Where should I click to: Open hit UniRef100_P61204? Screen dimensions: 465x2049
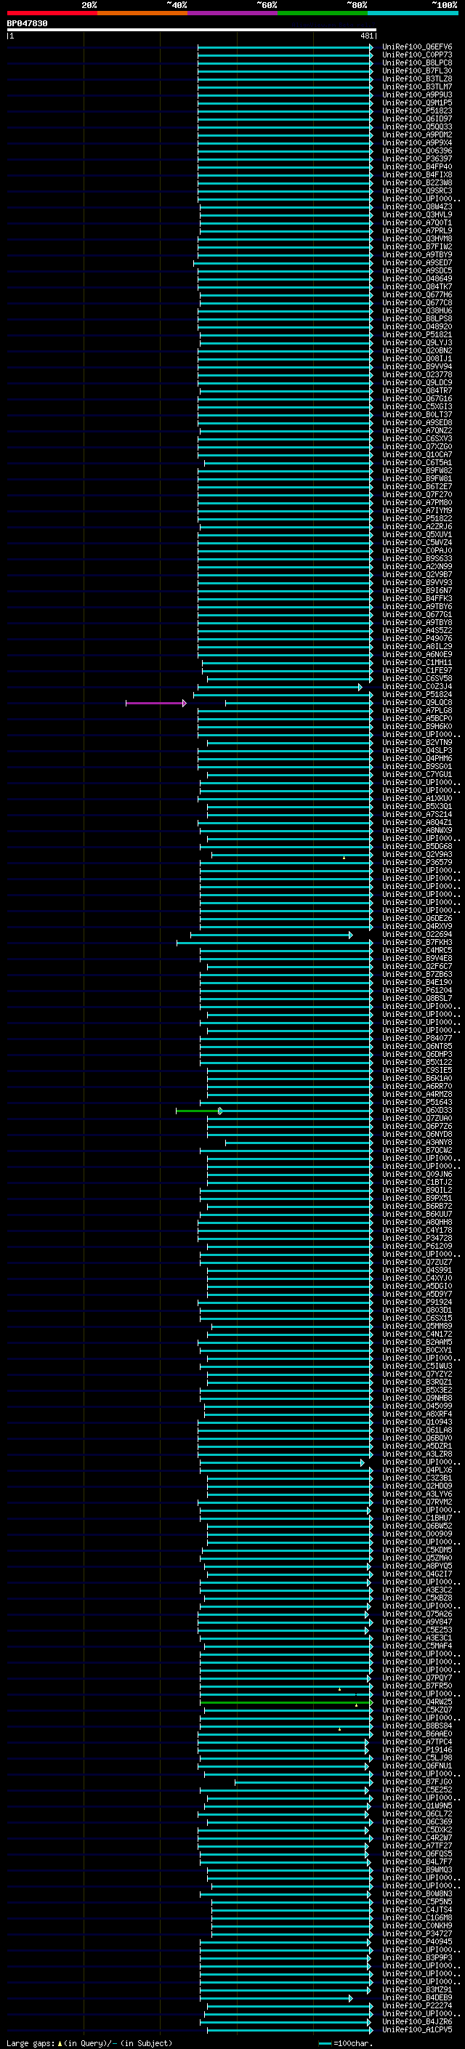point(416,990)
